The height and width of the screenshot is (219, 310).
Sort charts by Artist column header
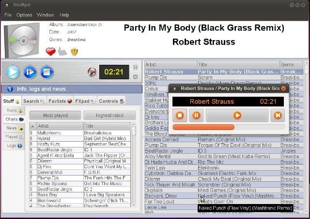(60, 126)
